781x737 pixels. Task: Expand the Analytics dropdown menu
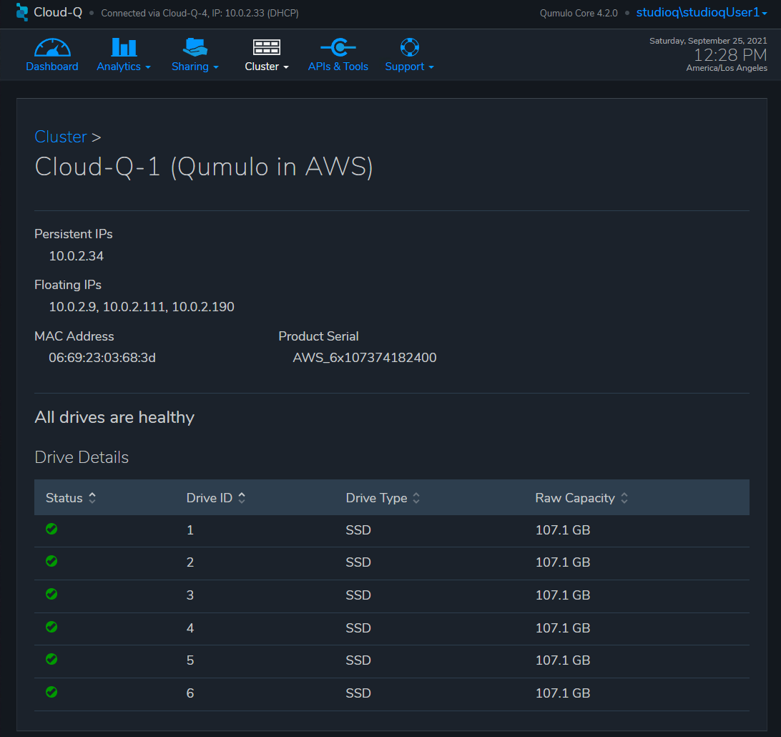coord(148,67)
